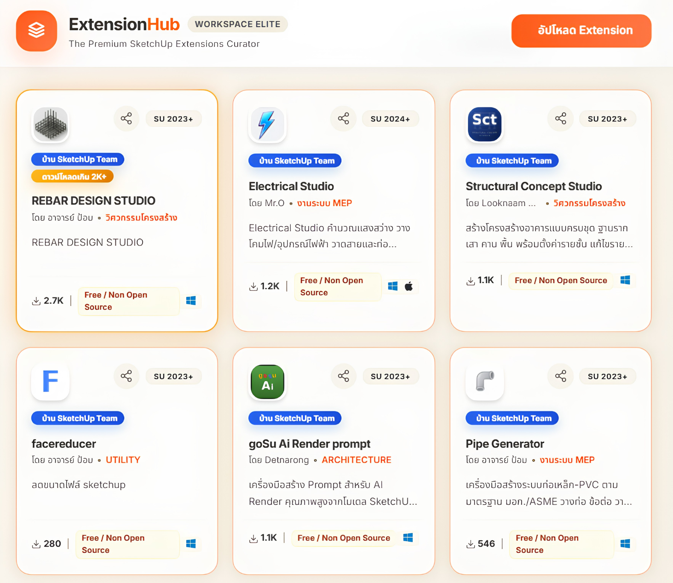Click the 280 download count on facereducer
Screen dimensions: 673x583
pos(46,544)
